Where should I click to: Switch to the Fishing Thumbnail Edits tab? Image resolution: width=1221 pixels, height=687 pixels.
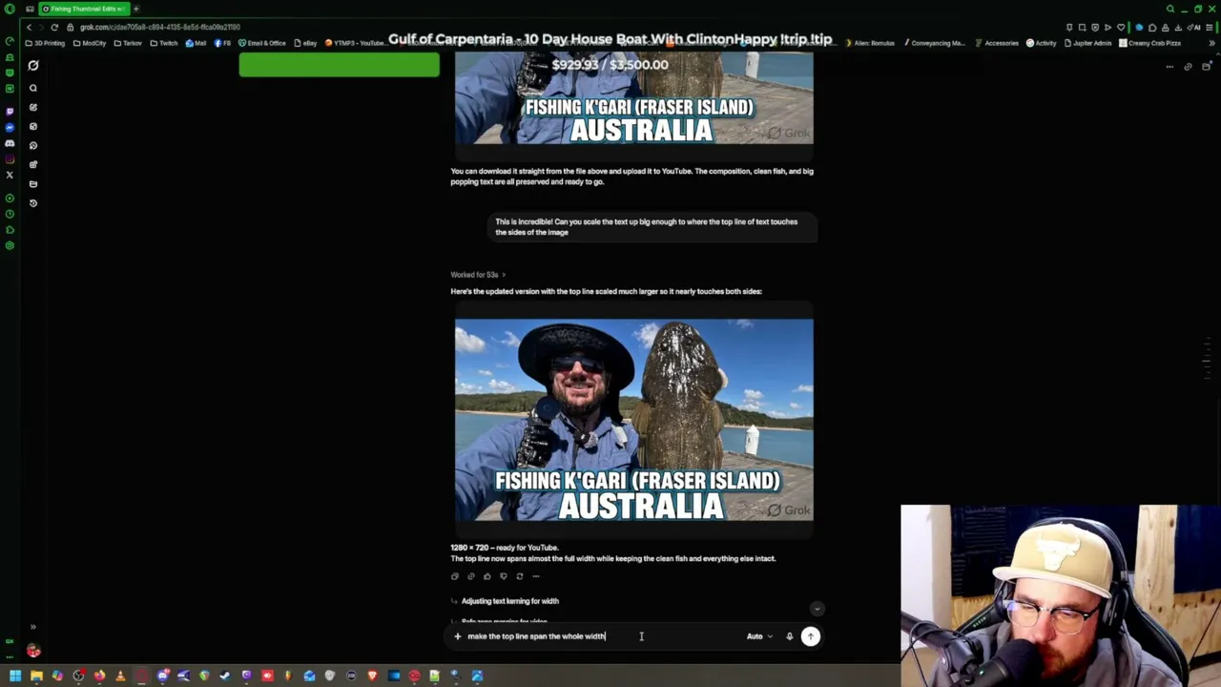[x=84, y=9]
